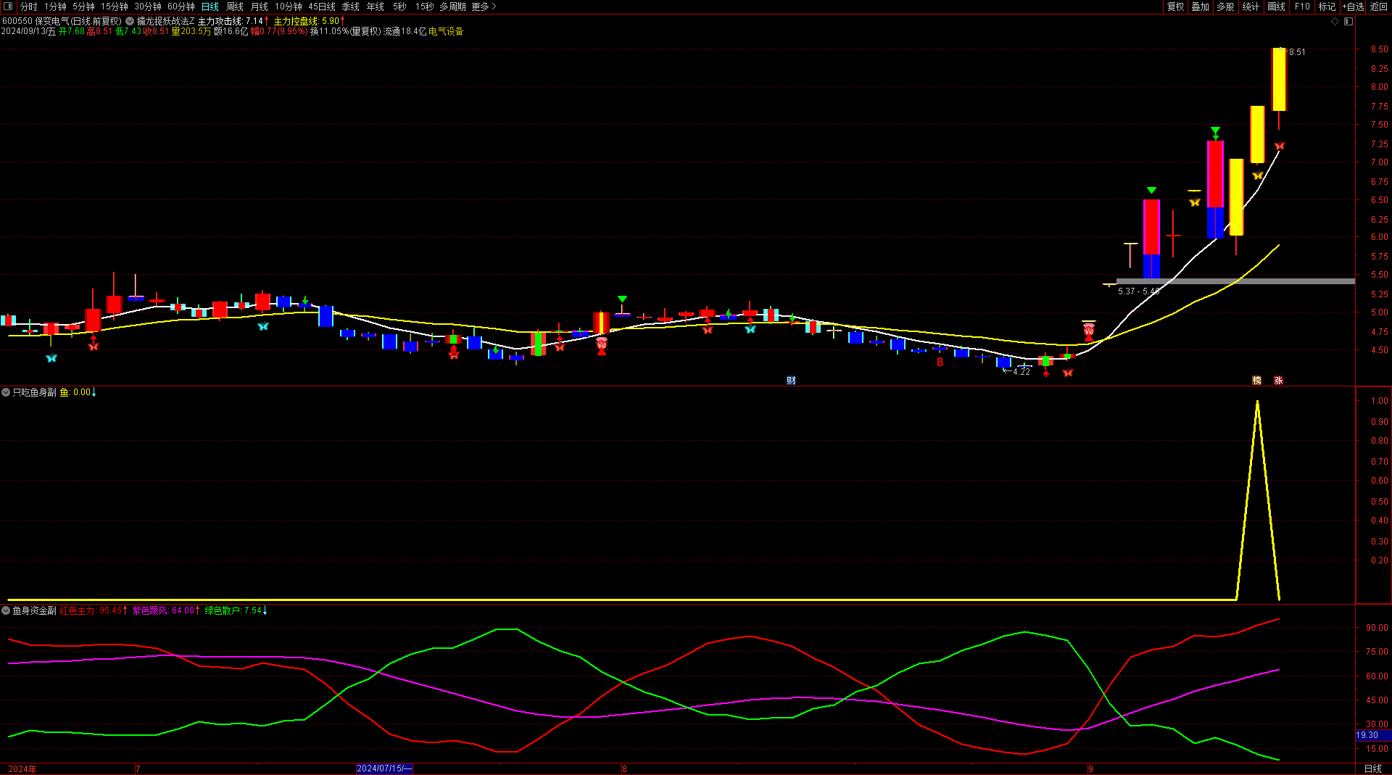Click the 榜 marker at chart bottom
Viewport: 1392px width, 775px height.
(1257, 381)
